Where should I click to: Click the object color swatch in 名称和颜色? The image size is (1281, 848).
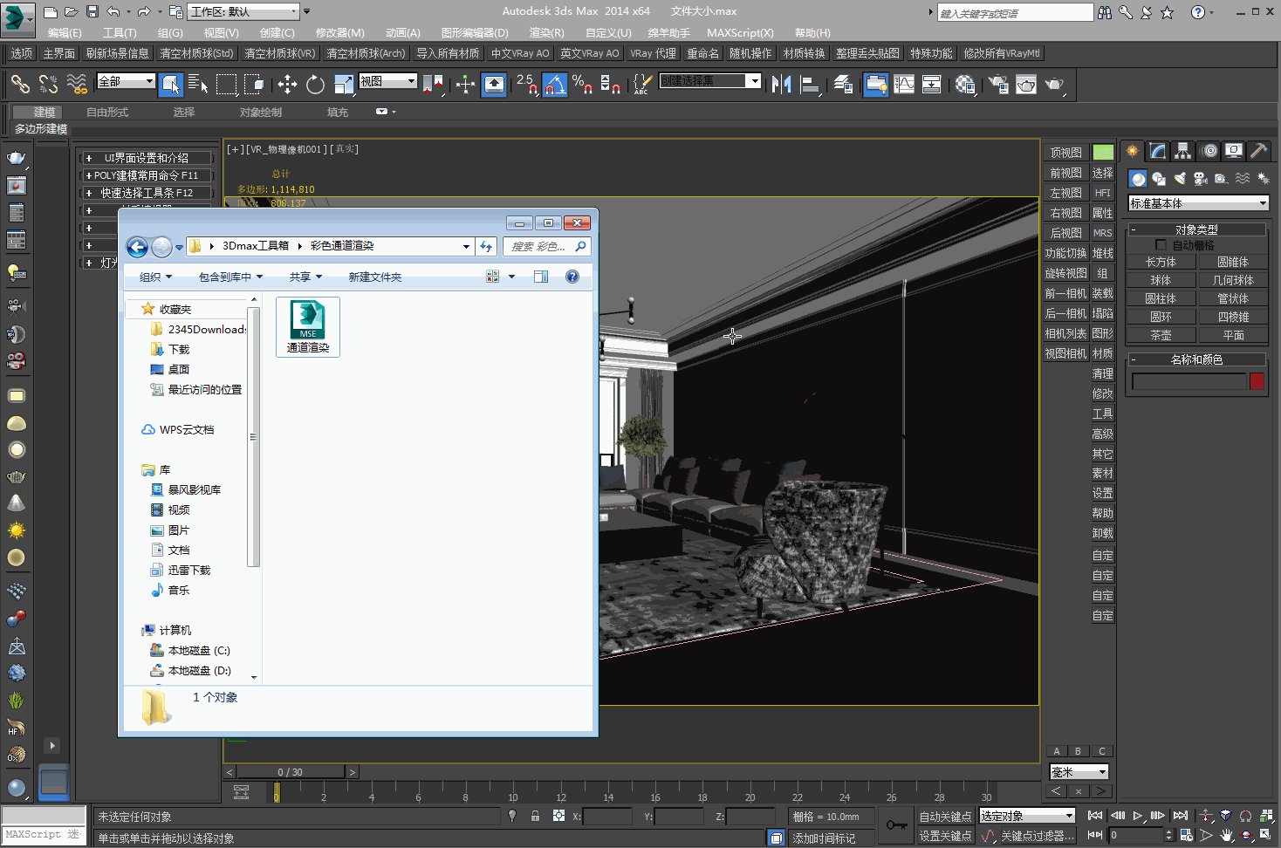(1257, 381)
